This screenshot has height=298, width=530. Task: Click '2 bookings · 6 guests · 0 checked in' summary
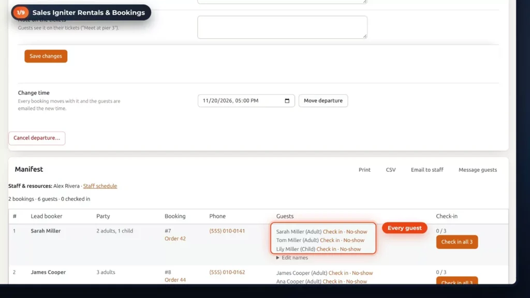click(x=49, y=199)
